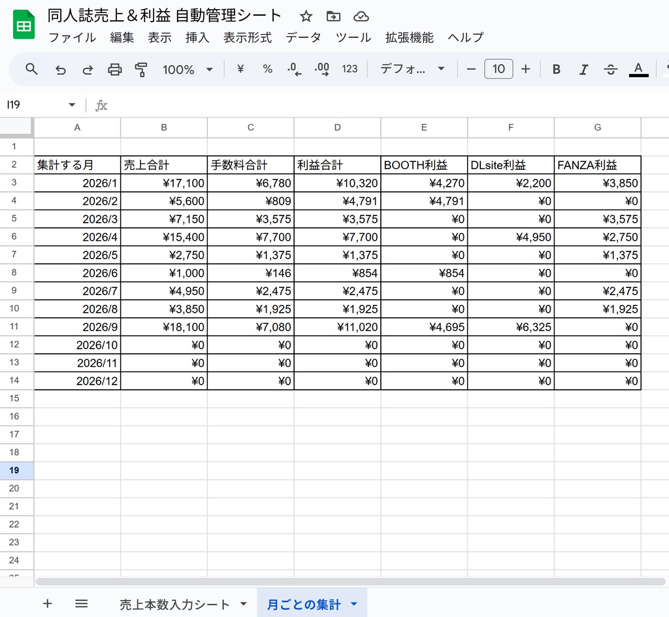Check document save status via cloud icon

361,16
